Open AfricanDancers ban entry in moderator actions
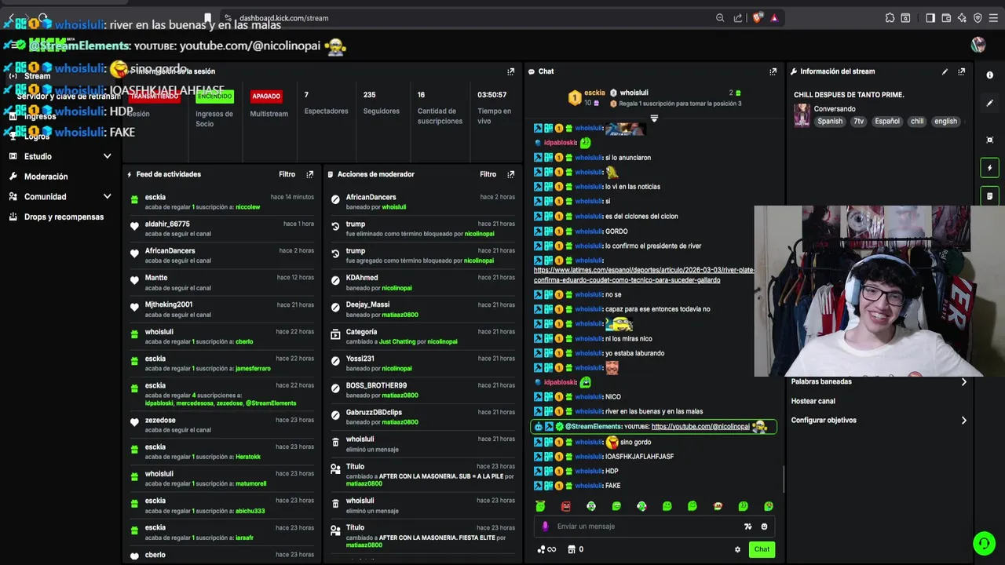 [424, 202]
